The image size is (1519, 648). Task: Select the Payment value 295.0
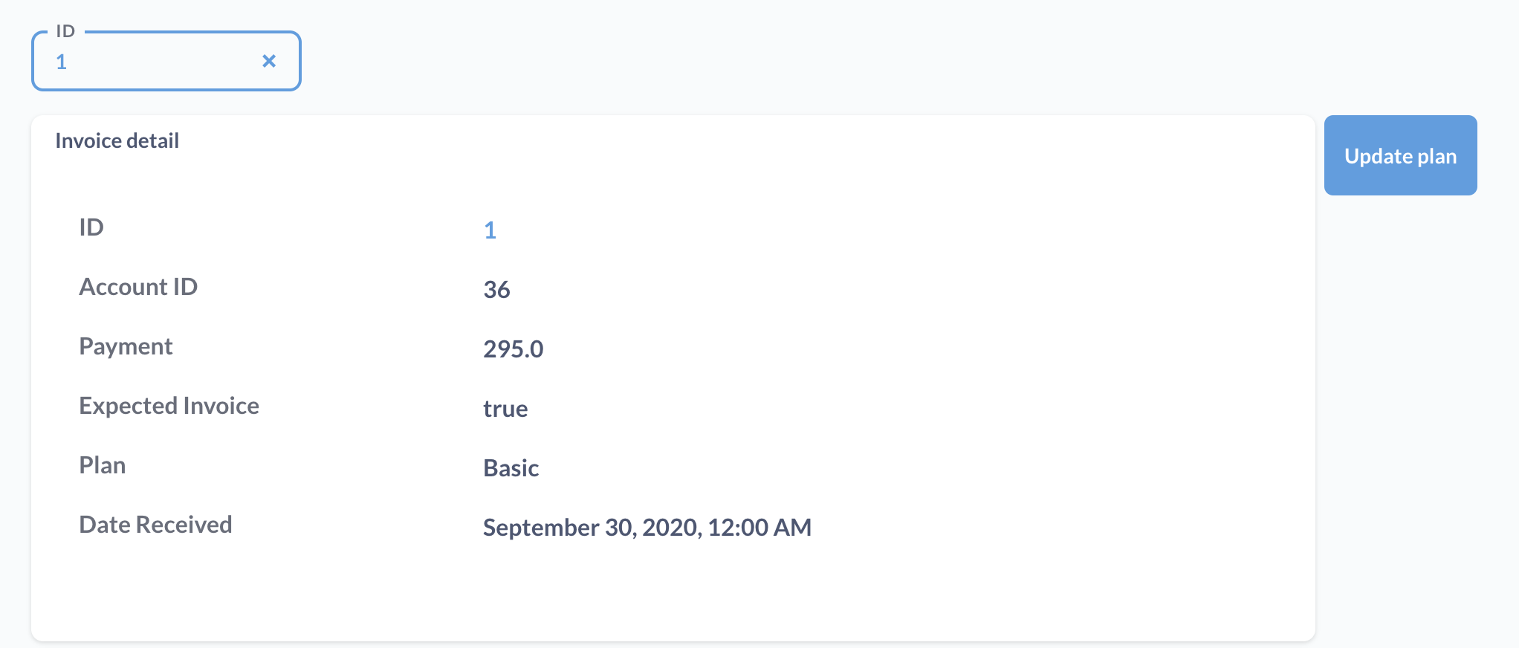point(513,349)
